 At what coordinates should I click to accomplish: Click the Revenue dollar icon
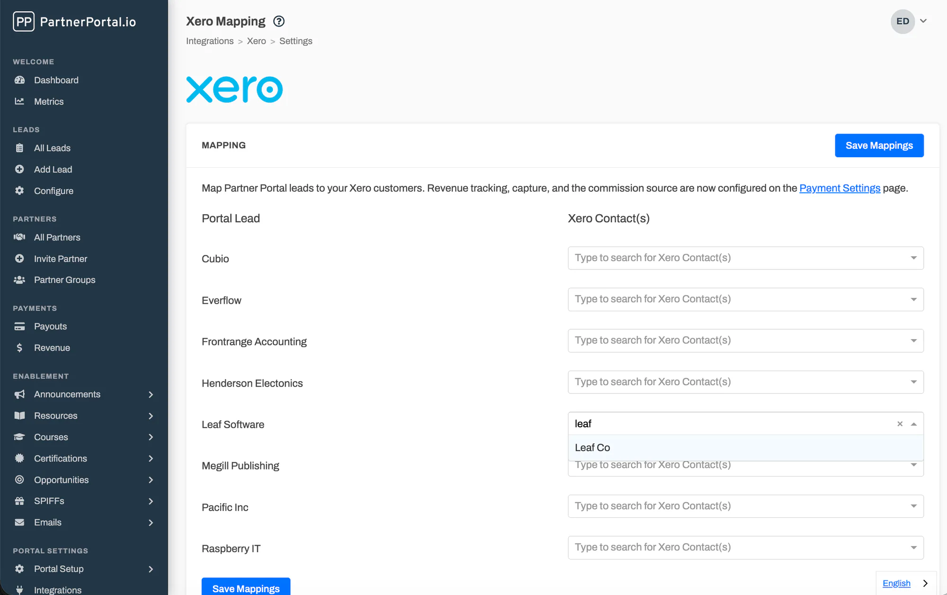coord(19,348)
